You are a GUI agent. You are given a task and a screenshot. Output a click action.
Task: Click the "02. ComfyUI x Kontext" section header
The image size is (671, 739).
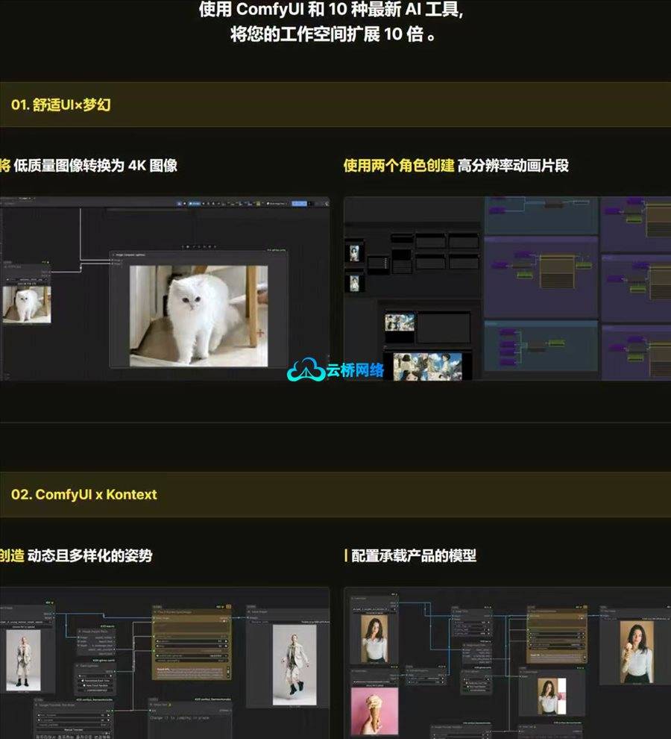click(84, 494)
